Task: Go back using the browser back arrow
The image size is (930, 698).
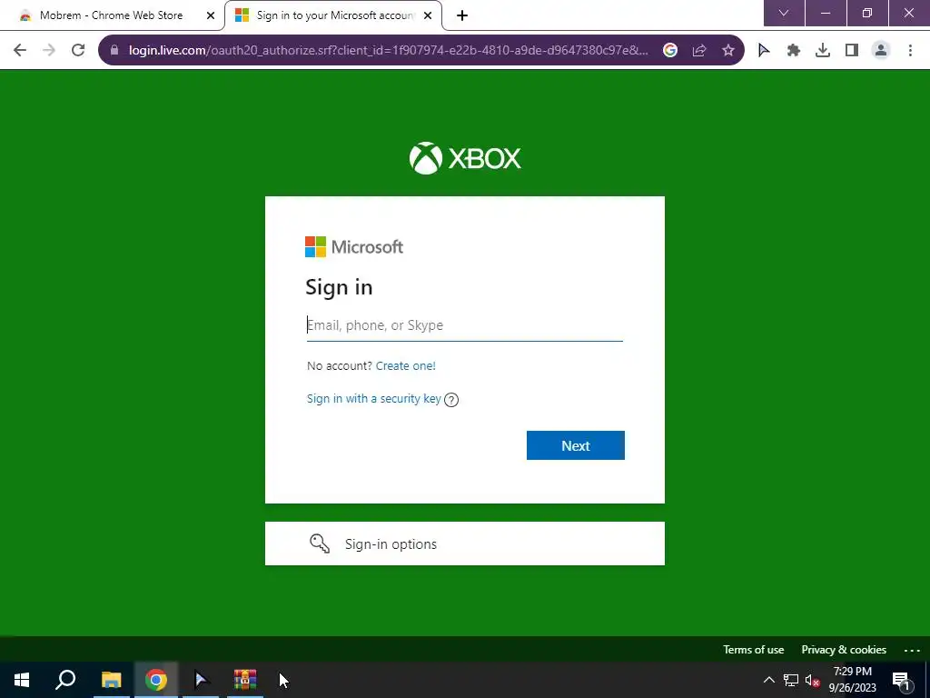Action: point(20,50)
